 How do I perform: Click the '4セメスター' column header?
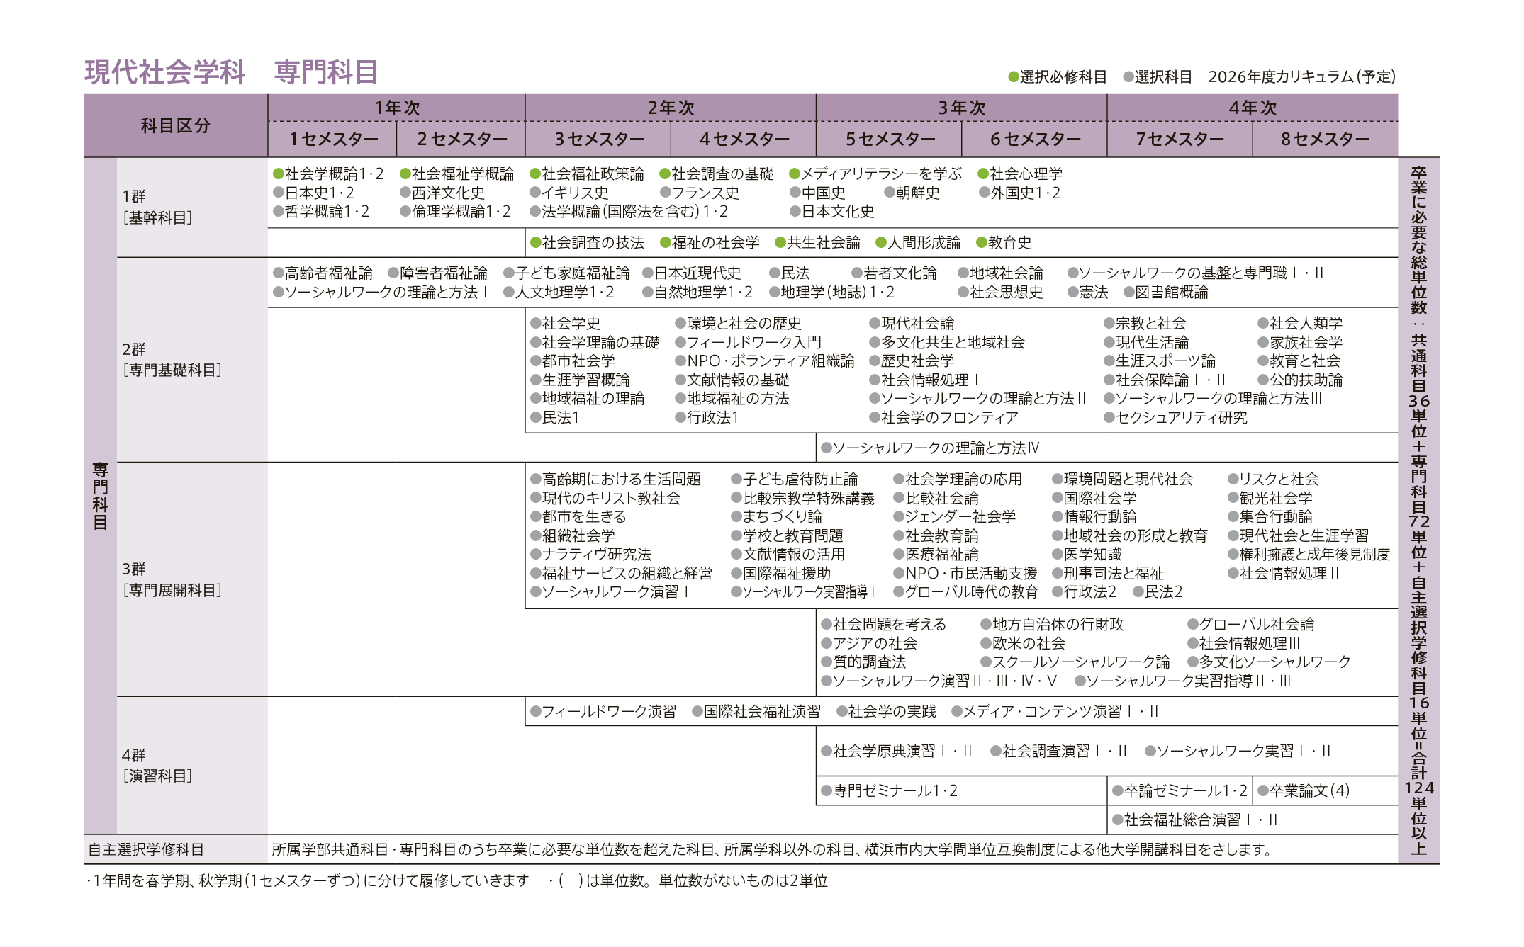tap(744, 139)
